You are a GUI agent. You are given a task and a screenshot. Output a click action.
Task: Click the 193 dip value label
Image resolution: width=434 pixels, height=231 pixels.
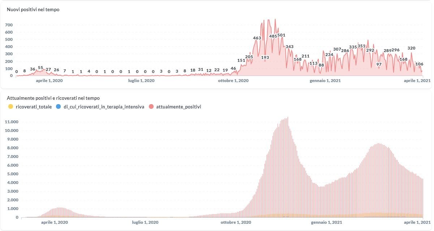click(265, 57)
